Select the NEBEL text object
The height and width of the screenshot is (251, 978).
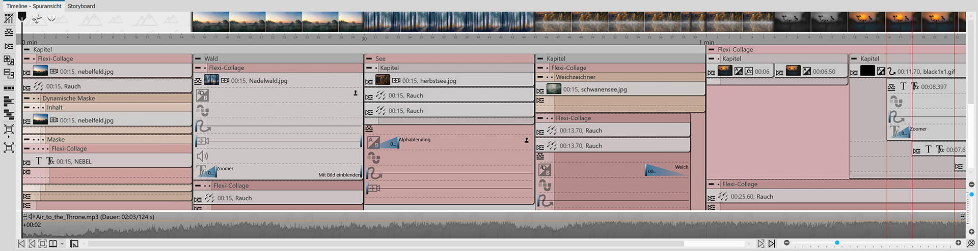click(x=107, y=161)
